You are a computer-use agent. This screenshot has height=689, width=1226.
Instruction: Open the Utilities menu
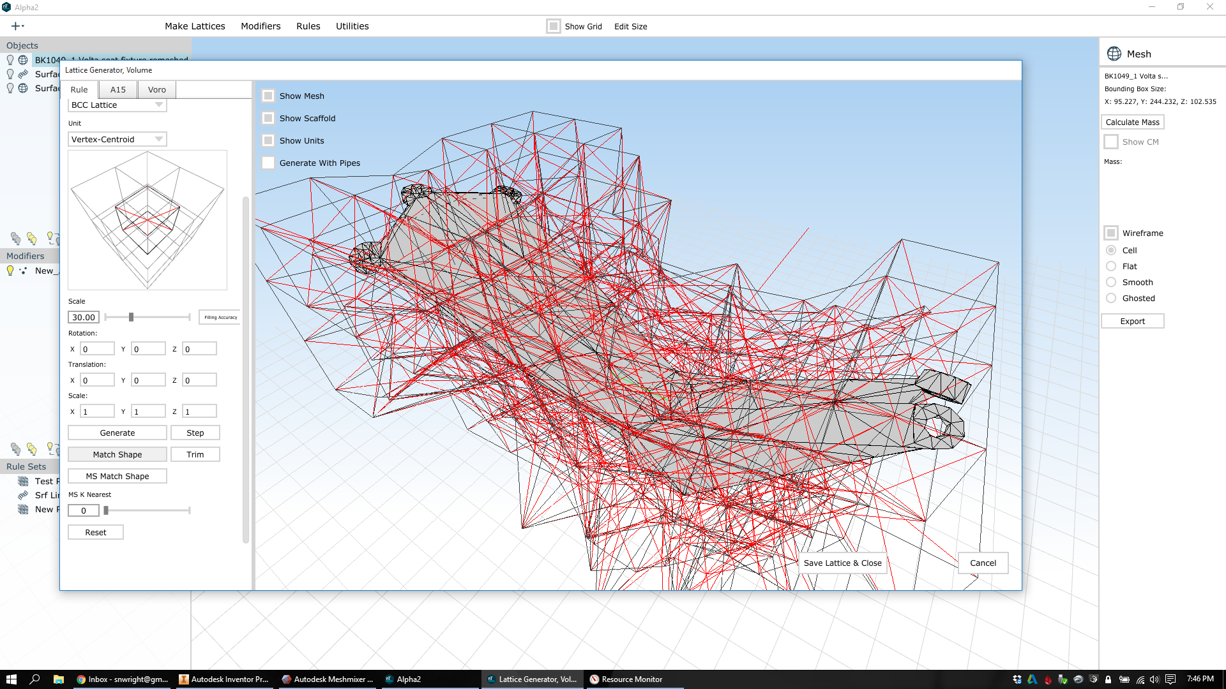tap(352, 26)
